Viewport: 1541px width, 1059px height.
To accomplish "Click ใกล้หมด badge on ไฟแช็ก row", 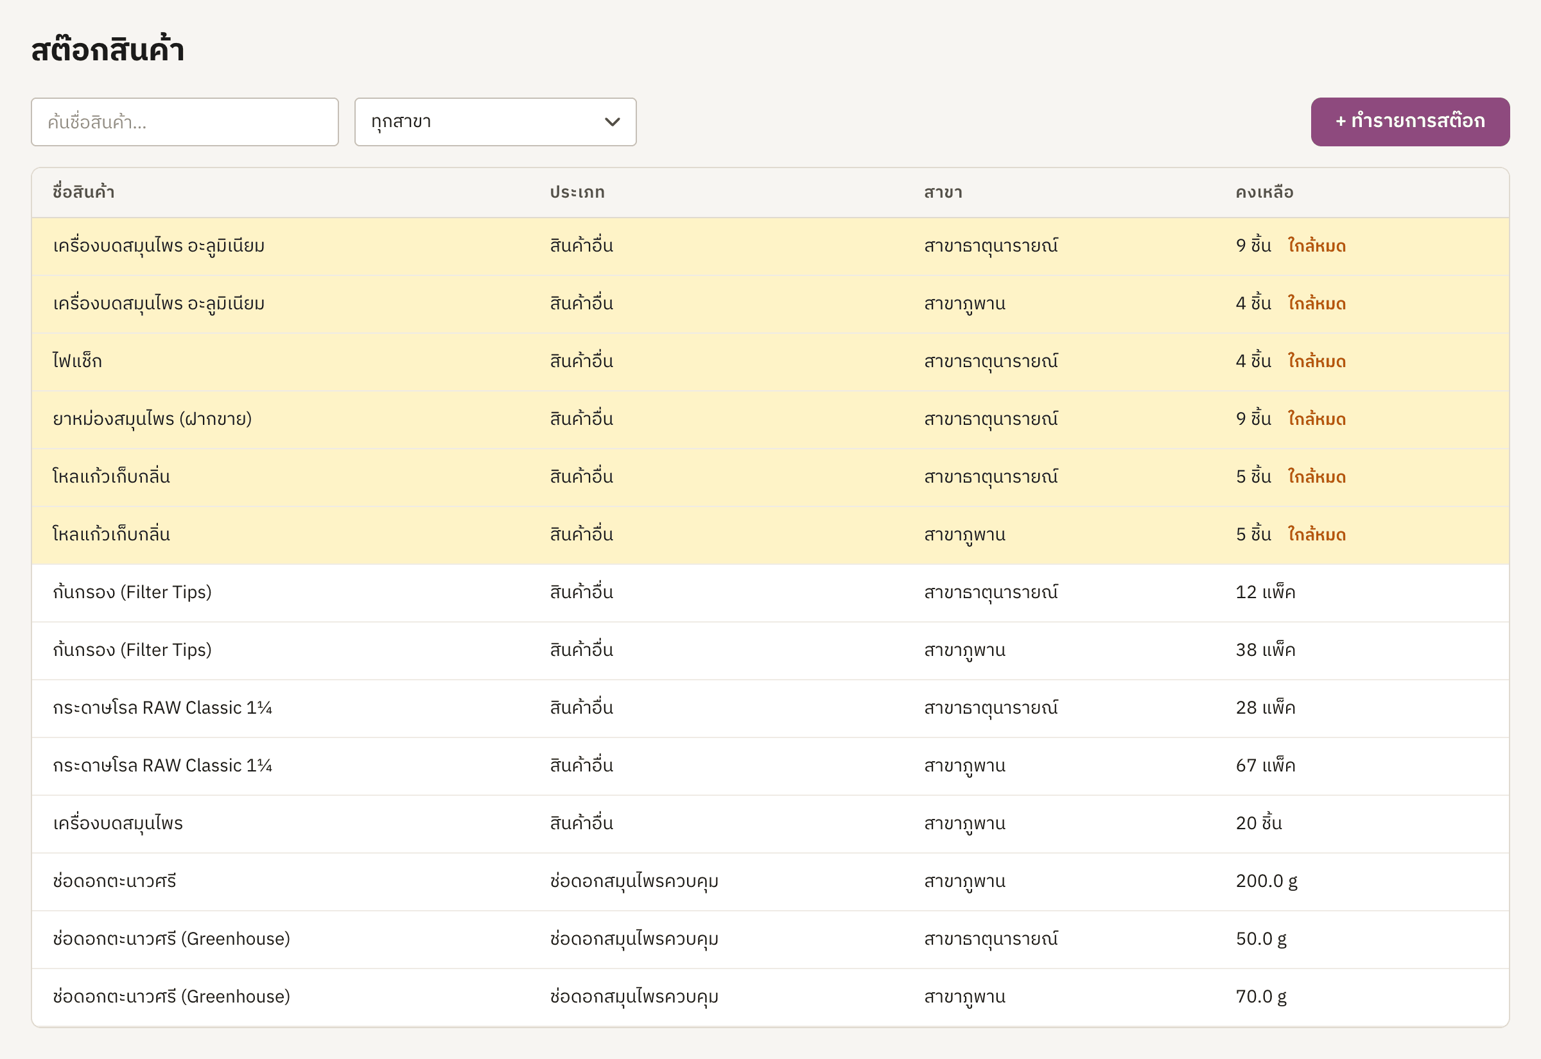I will tap(1316, 361).
